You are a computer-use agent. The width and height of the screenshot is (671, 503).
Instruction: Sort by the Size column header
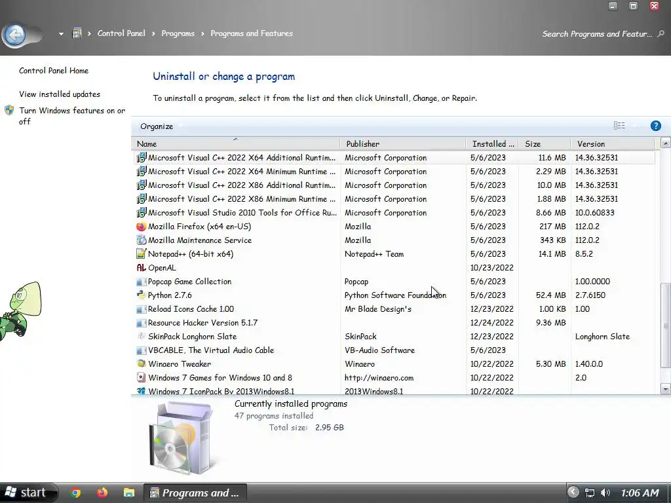[x=545, y=143]
